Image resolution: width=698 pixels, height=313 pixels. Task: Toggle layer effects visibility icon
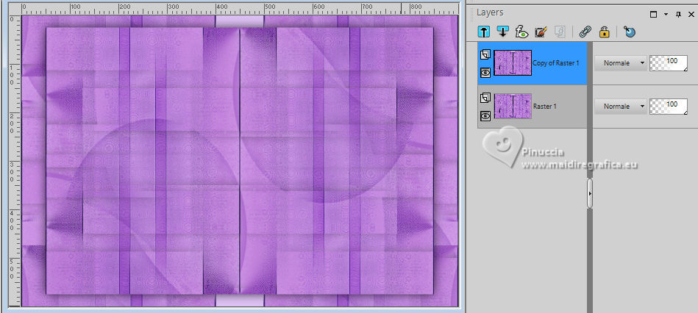tap(521, 32)
